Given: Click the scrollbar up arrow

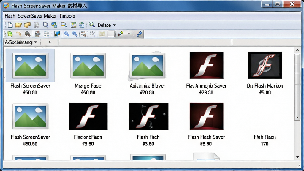Looking at the screenshot, I should (297, 50).
